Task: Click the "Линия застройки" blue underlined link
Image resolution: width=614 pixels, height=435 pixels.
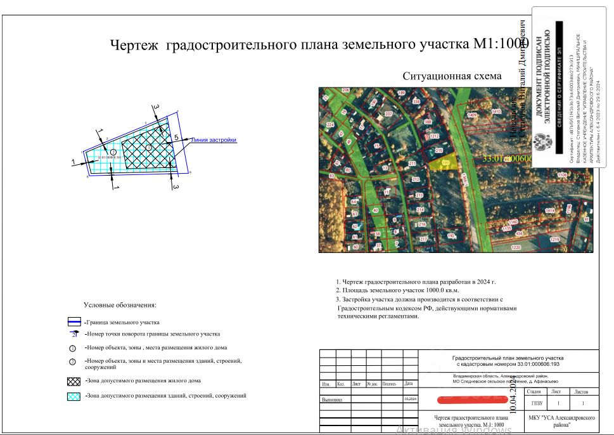Action: (x=214, y=140)
